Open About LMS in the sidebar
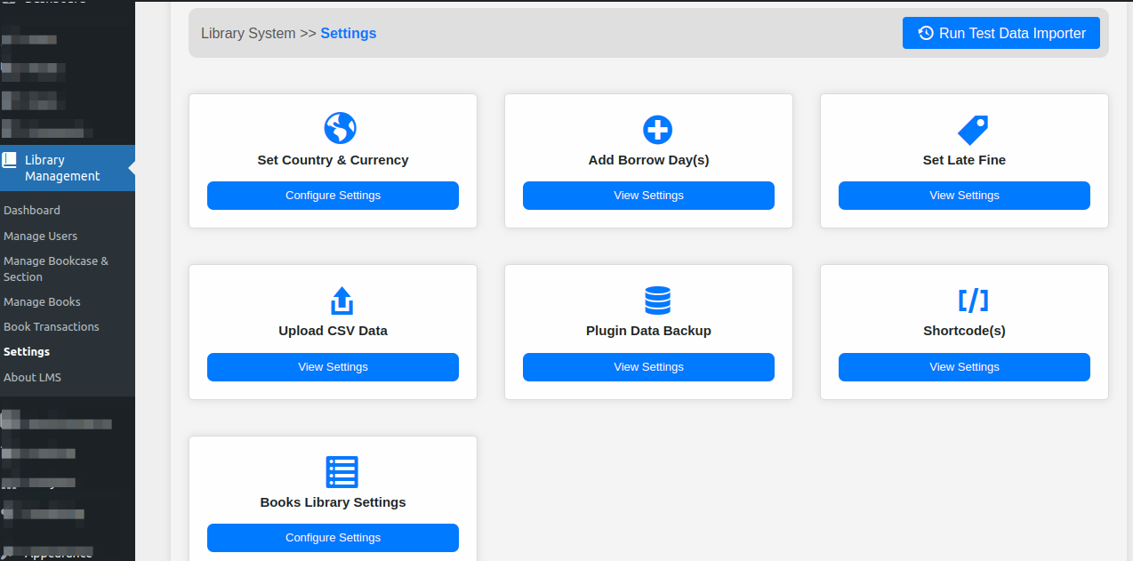 [x=32, y=378]
